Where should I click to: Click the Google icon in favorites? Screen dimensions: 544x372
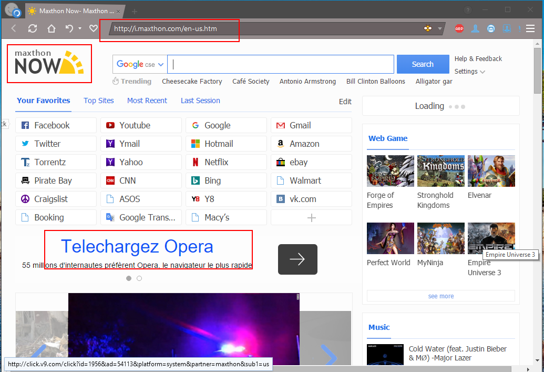(196, 125)
